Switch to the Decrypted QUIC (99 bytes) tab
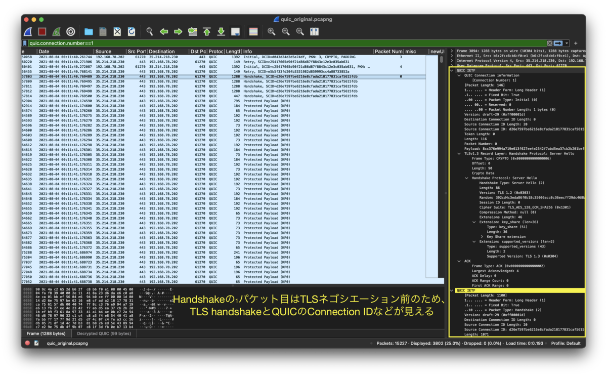Image resolution: width=607 pixels, height=376 pixels. click(104, 333)
